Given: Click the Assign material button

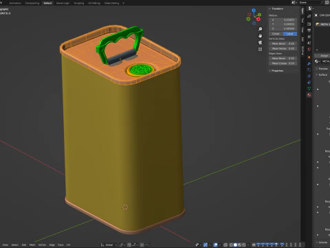Looking at the screenshot, I should tap(324, 56).
